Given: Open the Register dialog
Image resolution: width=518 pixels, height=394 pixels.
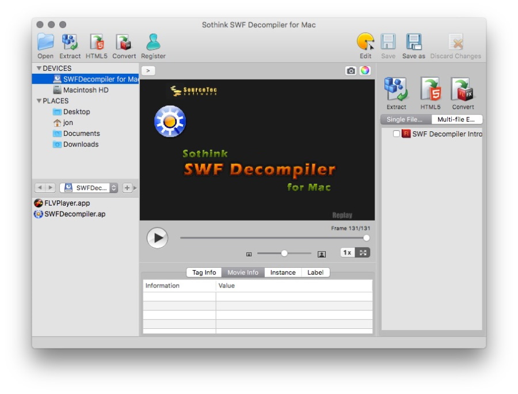Looking at the screenshot, I should coord(153,46).
